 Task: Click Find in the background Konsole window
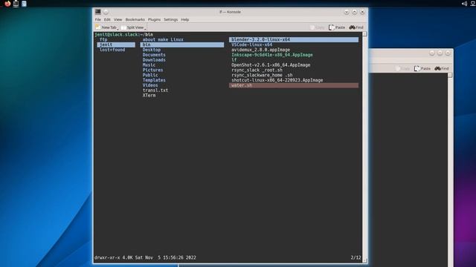pyautogui.click(x=442, y=68)
